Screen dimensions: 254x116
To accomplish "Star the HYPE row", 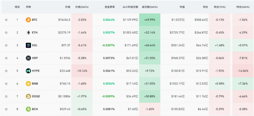I will pos(6,71).
